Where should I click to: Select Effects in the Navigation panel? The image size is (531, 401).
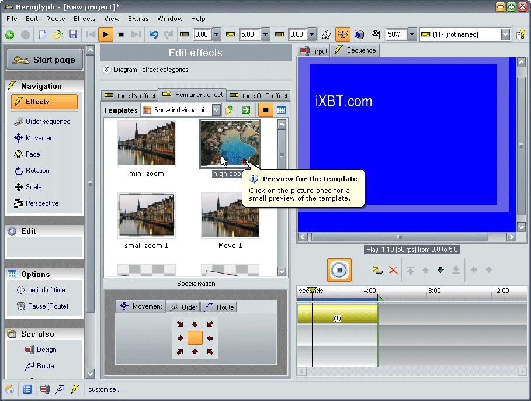point(44,102)
